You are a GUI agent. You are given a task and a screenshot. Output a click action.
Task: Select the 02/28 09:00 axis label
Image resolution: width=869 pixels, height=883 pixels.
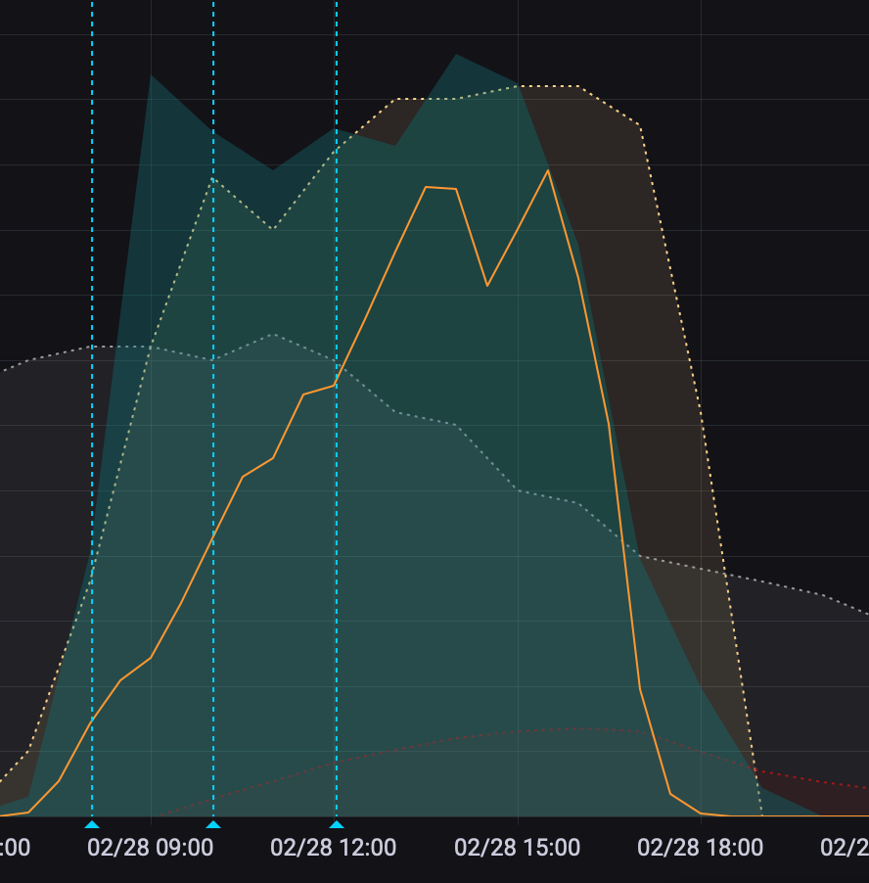[150, 847]
